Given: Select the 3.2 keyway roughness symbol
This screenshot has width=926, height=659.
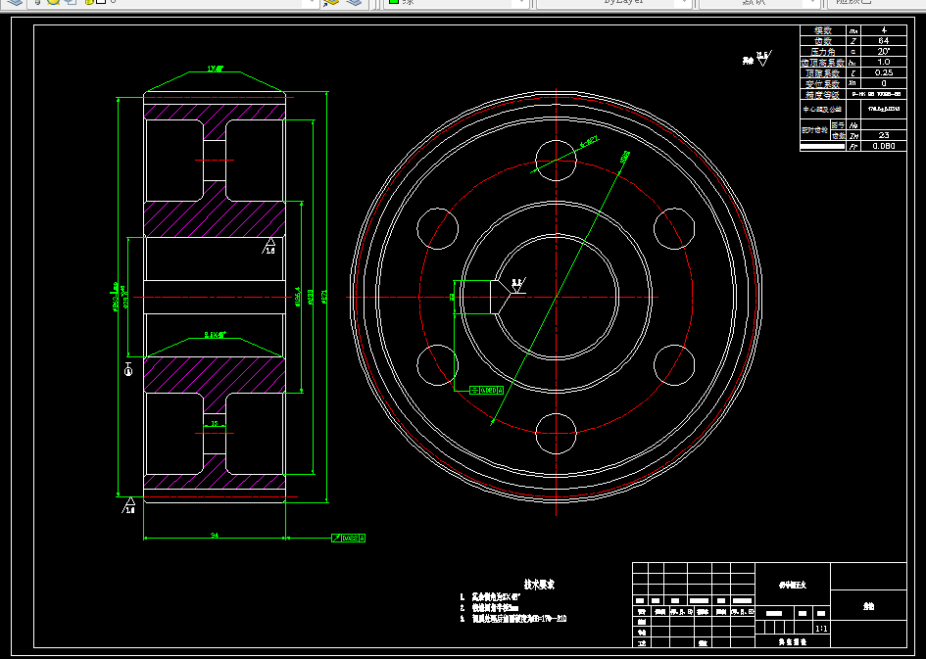Looking at the screenshot, I should [517, 286].
